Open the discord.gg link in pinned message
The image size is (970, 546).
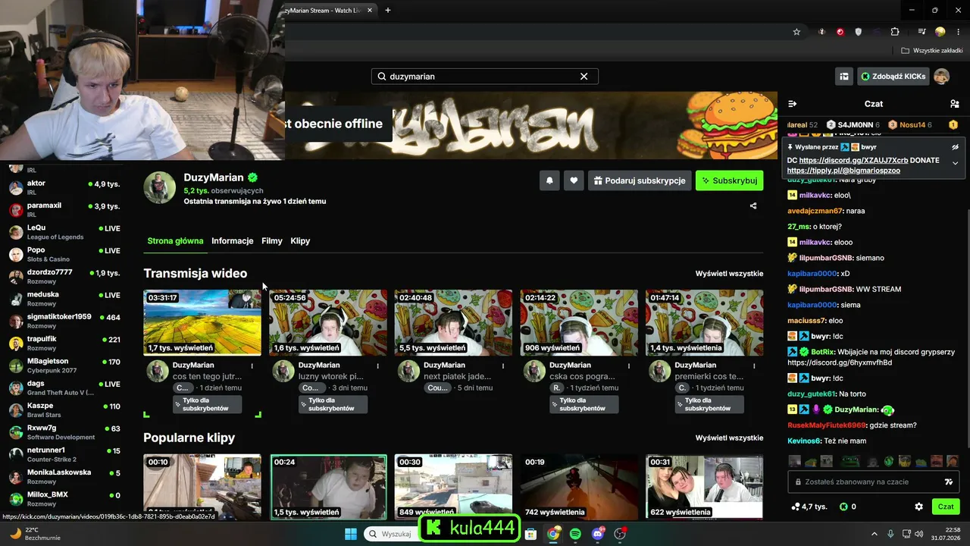click(x=853, y=161)
